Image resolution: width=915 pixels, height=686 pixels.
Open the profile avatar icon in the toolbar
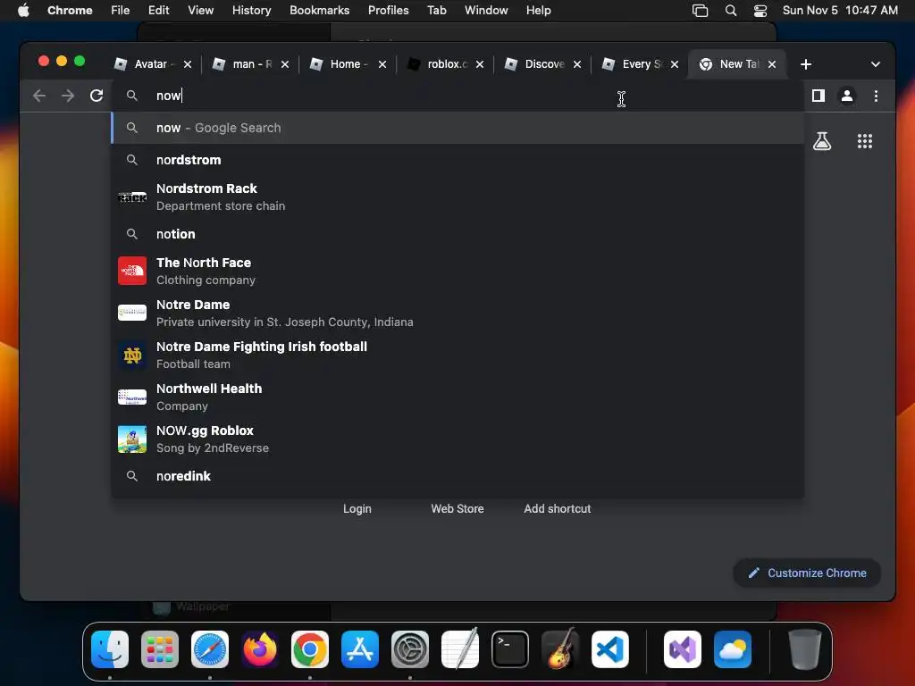(847, 96)
